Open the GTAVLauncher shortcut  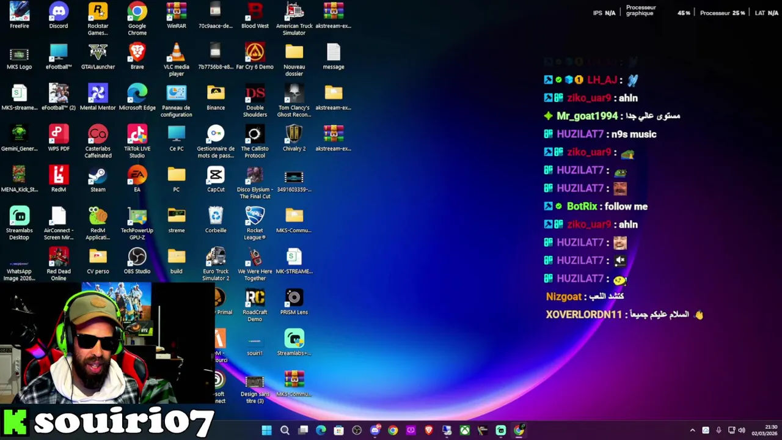point(98,57)
